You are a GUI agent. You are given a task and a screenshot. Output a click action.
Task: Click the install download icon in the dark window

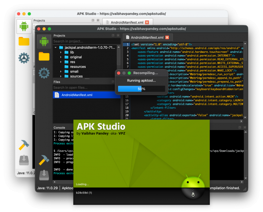point(44,175)
